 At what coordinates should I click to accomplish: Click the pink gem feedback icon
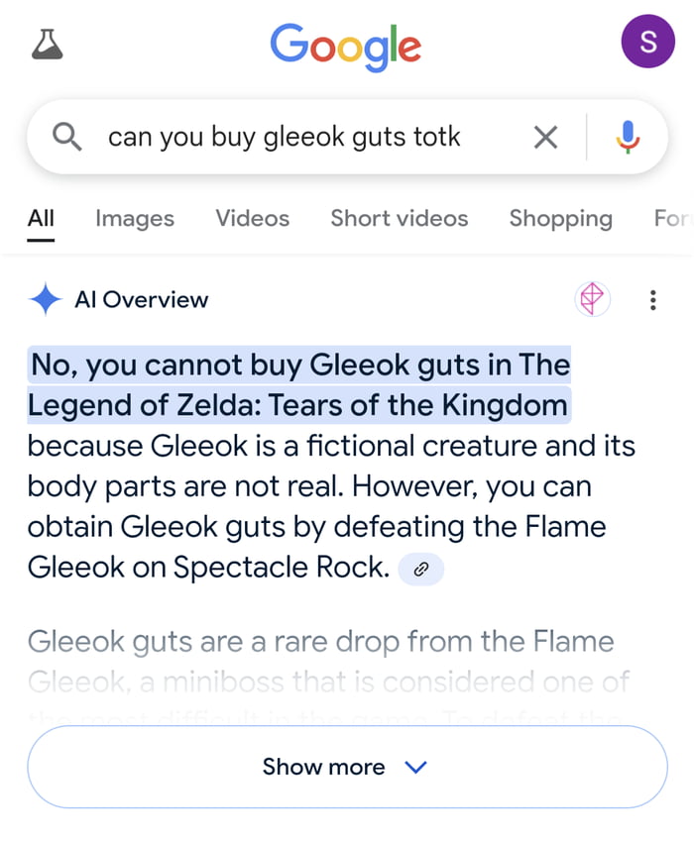[x=592, y=299]
